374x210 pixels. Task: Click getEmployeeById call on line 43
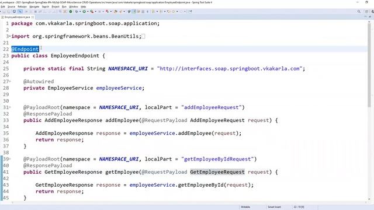pyautogui.click(x=201, y=185)
